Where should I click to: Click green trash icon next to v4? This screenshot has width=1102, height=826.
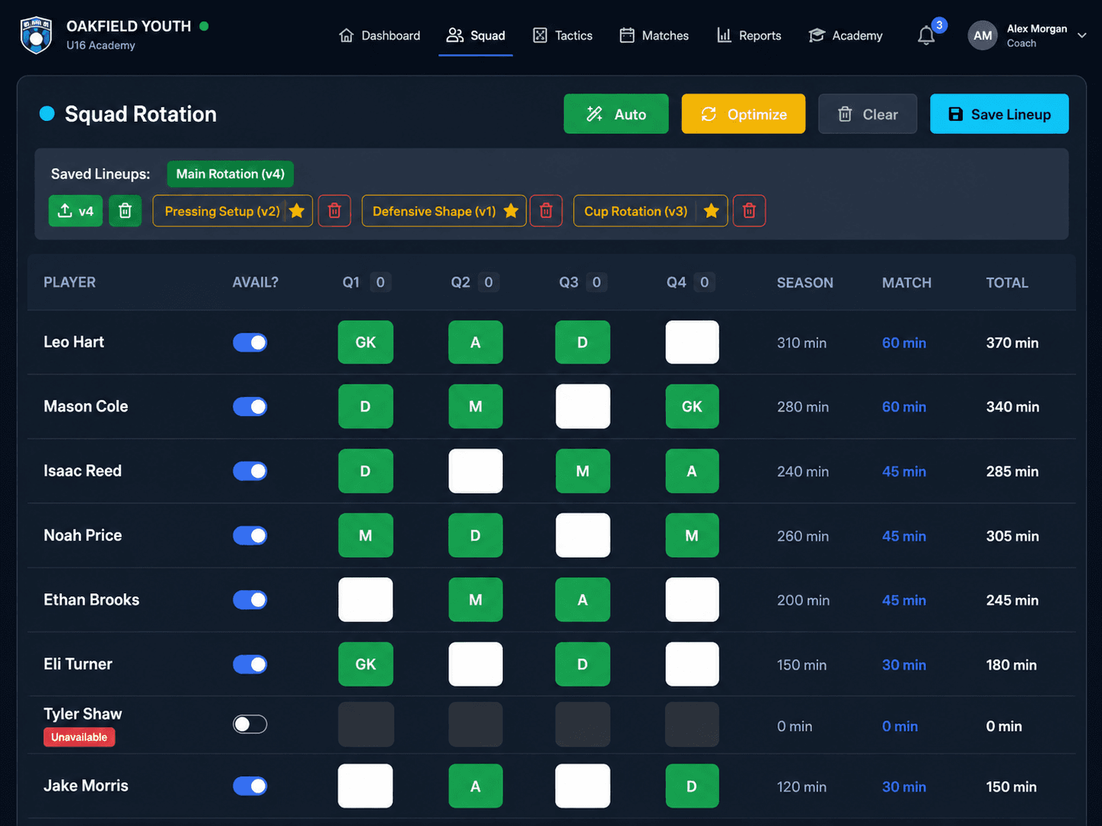tap(126, 211)
